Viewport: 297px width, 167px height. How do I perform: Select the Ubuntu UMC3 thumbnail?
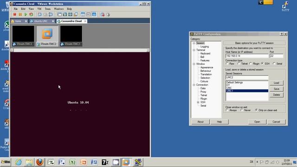pyautogui.click(x=71, y=36)
